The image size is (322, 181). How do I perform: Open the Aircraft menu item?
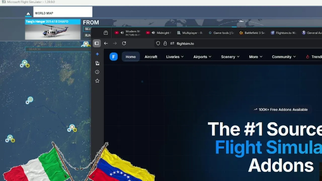(x=151, y=57)
